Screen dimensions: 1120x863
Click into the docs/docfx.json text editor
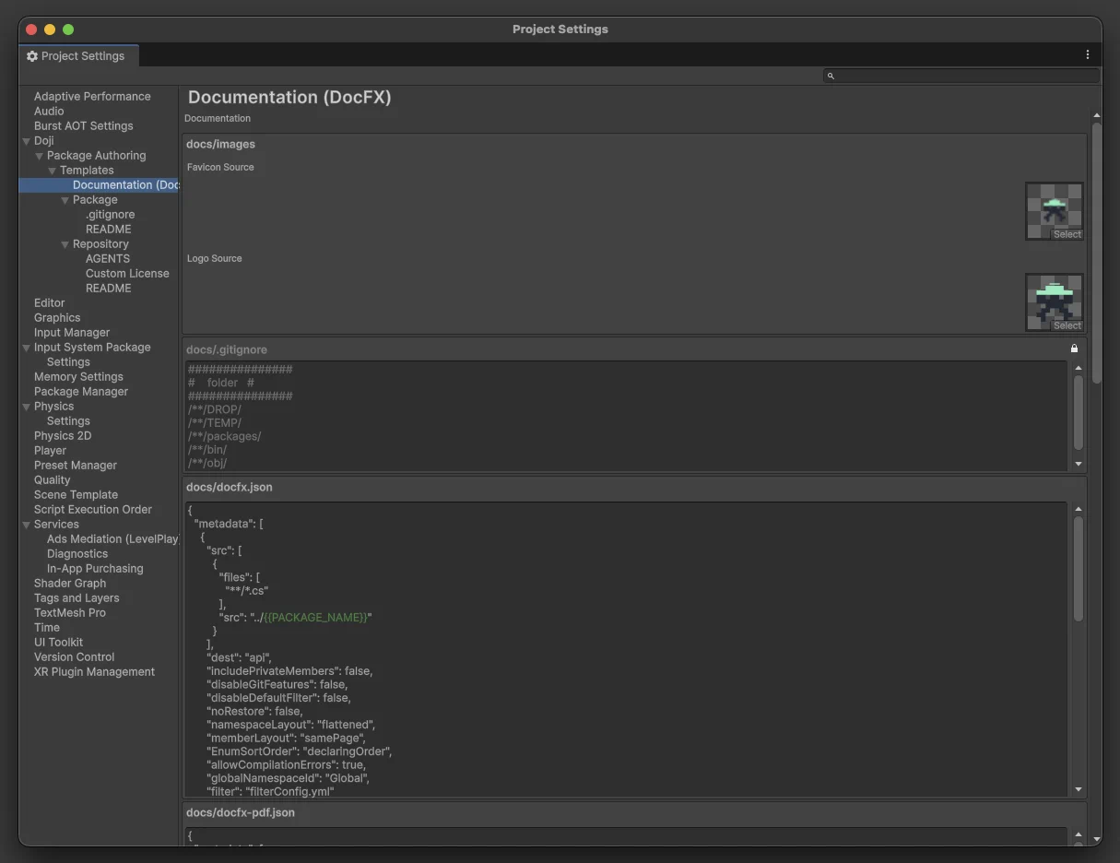click(x=626, y=649)
